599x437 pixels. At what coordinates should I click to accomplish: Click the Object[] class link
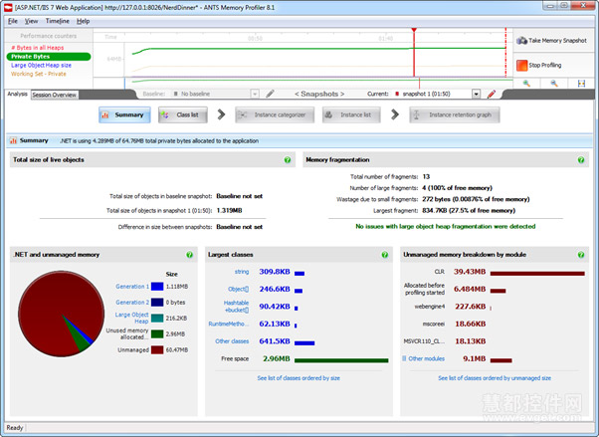[238, 290]
